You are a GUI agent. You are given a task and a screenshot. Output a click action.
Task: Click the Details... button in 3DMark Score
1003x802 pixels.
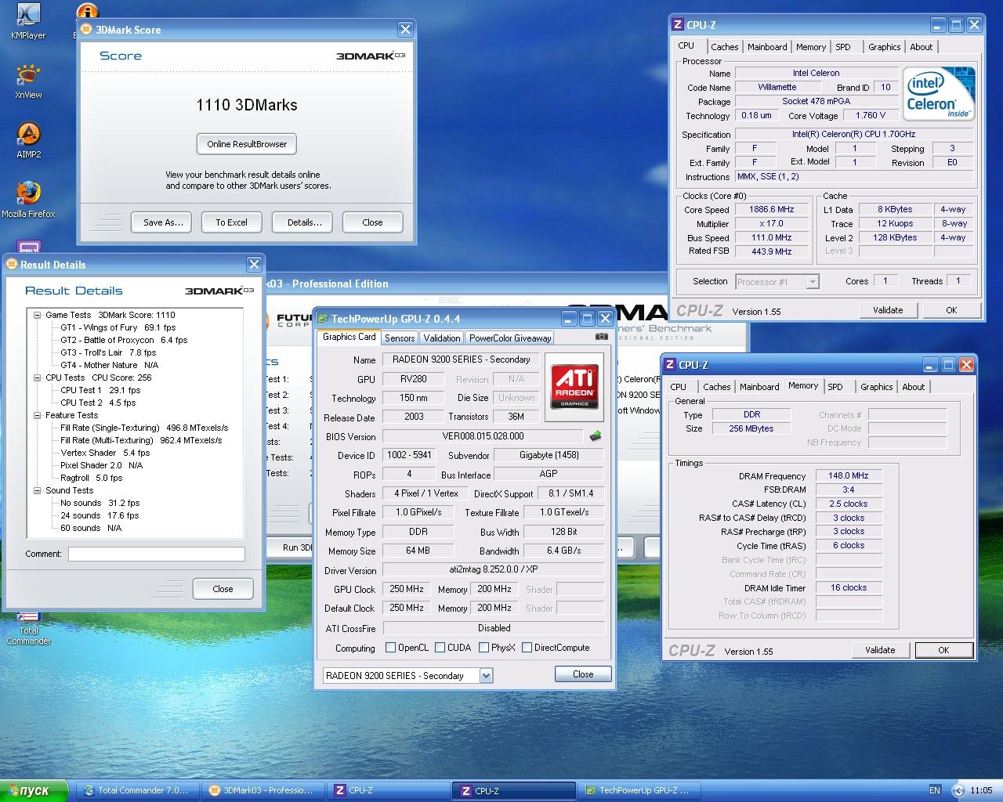[304, 222]
